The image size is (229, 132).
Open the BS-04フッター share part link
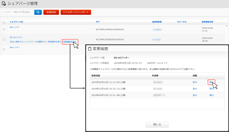[x=16, y=37]
